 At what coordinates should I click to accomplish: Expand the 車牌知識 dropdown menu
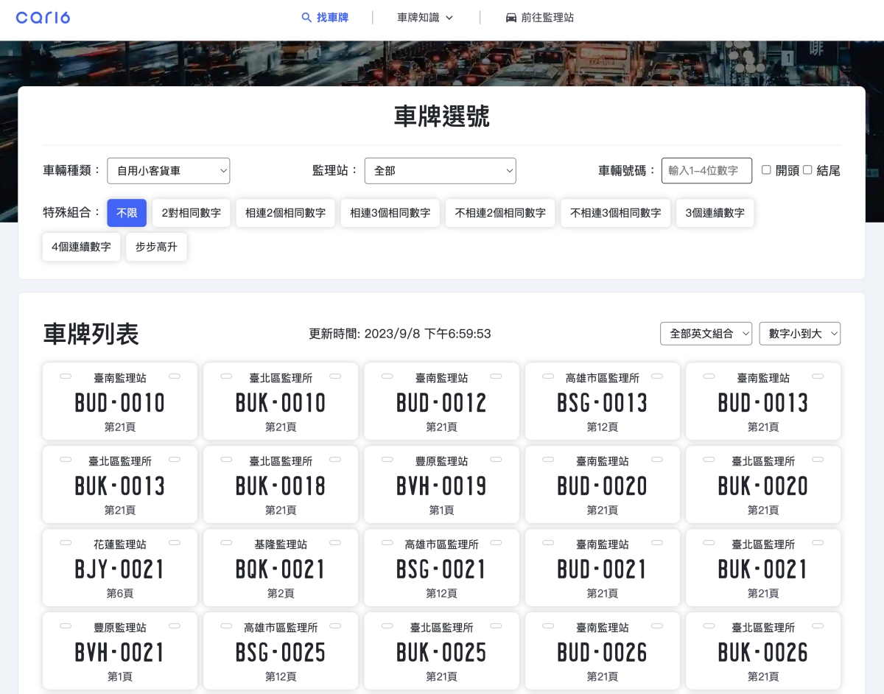pyautogui.click(x=425, y=18)
